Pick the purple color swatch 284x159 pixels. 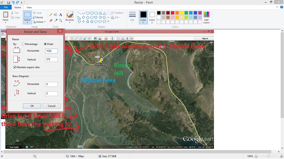click(x=200, y=13)
